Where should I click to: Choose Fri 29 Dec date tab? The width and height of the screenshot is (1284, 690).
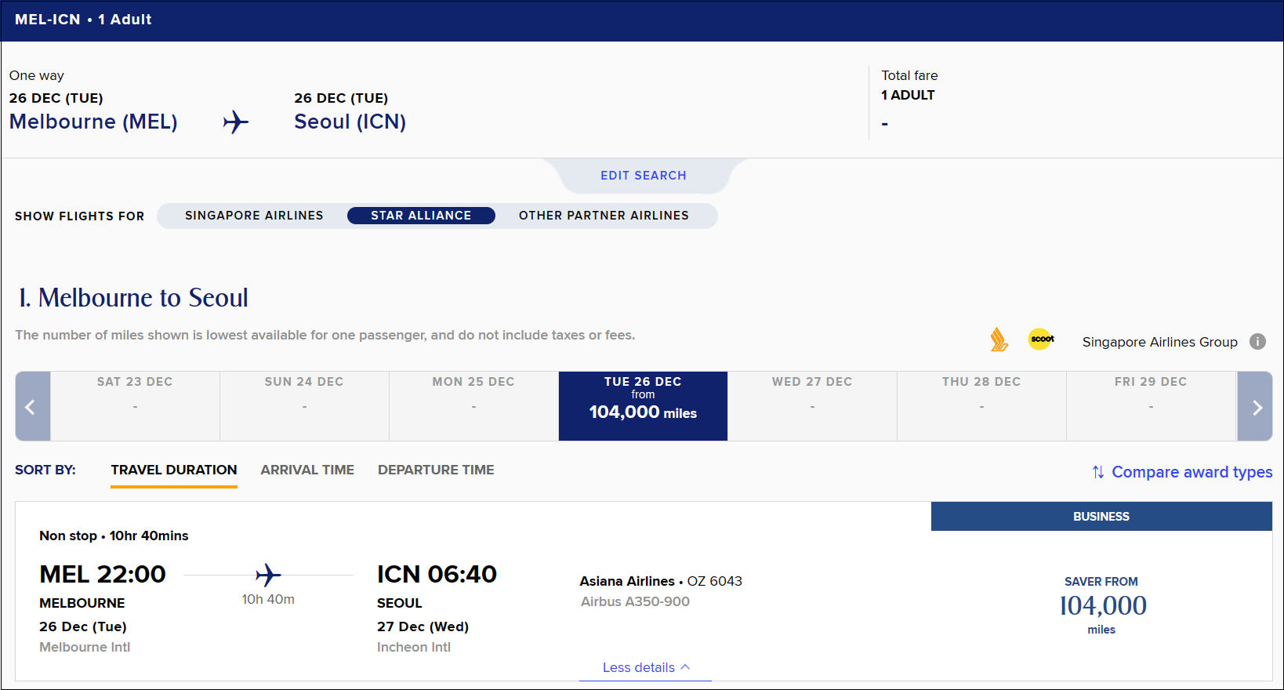1151,406
